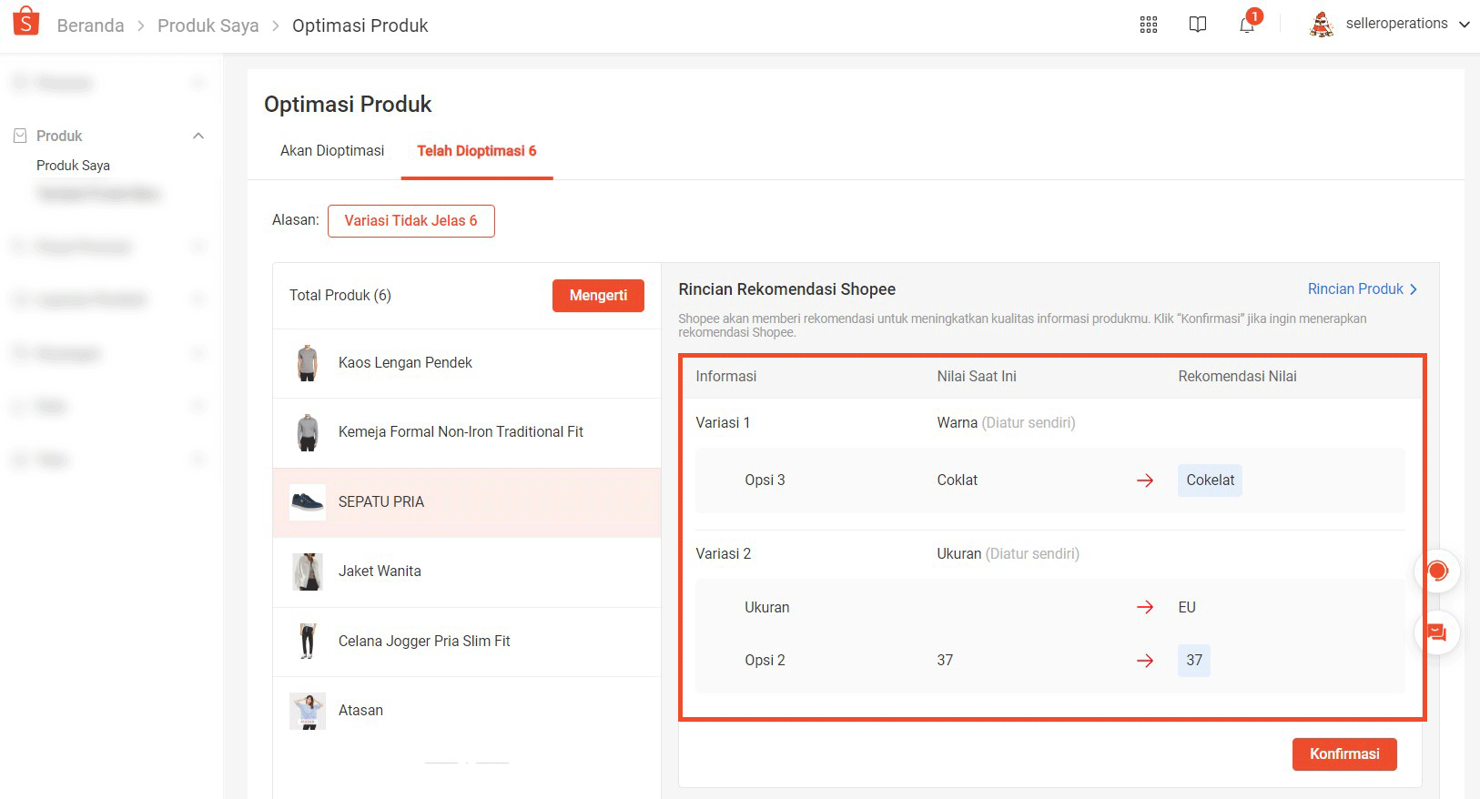Click the Produk sidebar box icon

coord(20,136)
